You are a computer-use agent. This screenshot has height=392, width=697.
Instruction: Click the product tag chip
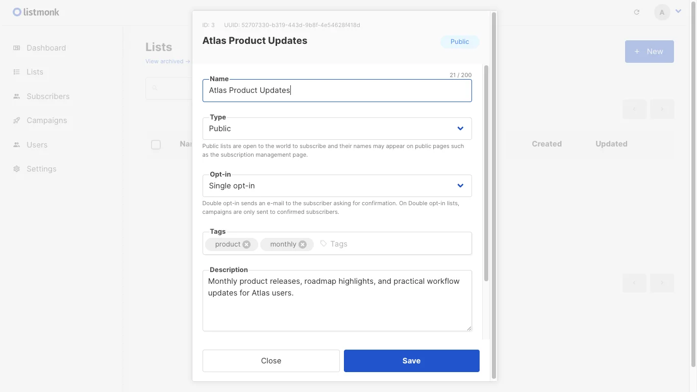(x=232, y=244)
